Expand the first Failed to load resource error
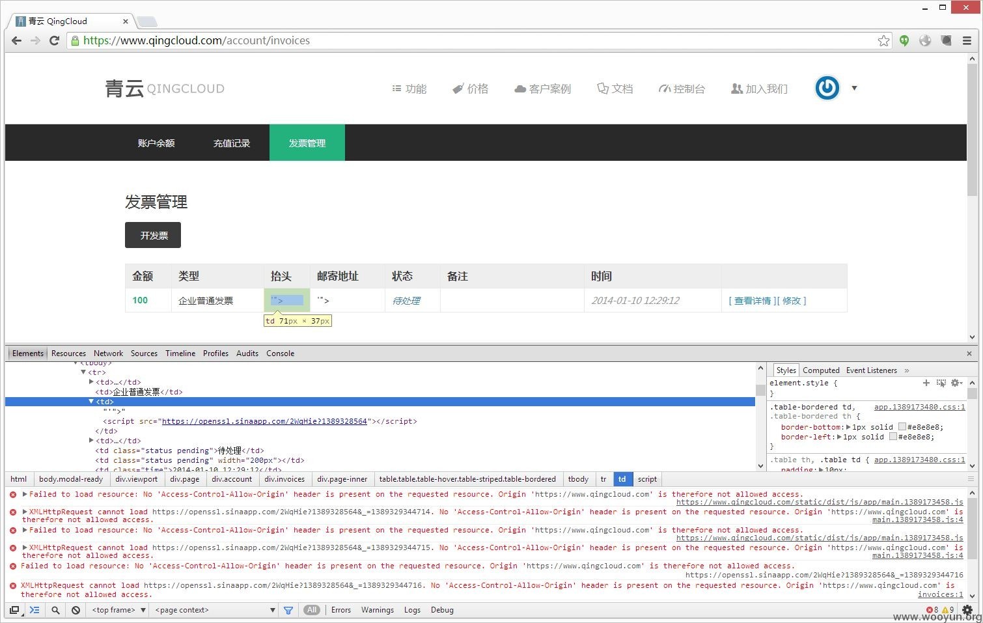The image size is (983, 623). click(25, 494)
